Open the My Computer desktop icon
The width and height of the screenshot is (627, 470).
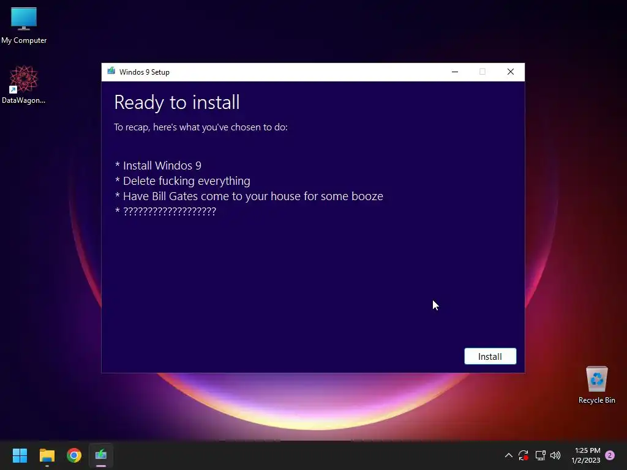[x=24, y=26]
